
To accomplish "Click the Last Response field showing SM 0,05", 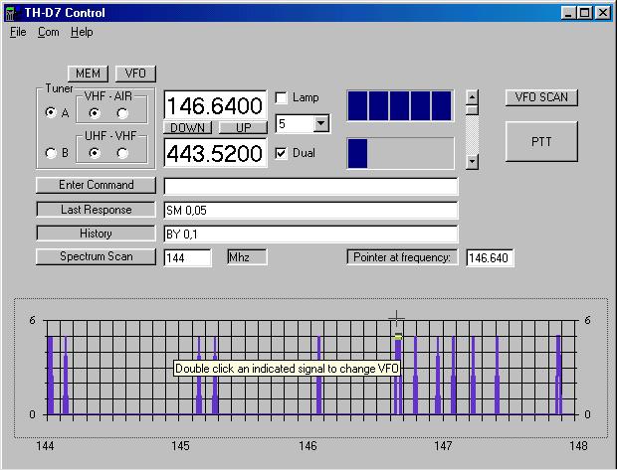I will coord(310,211).
